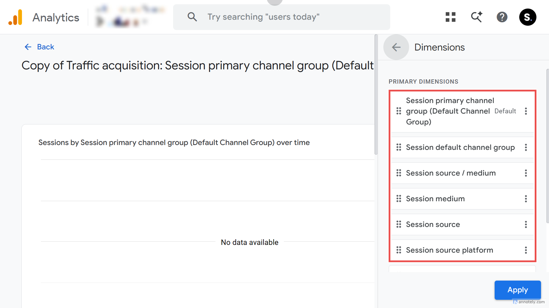Open options for Session source platform
Viewport: 549px width, 308px height.
coord(526,250)
